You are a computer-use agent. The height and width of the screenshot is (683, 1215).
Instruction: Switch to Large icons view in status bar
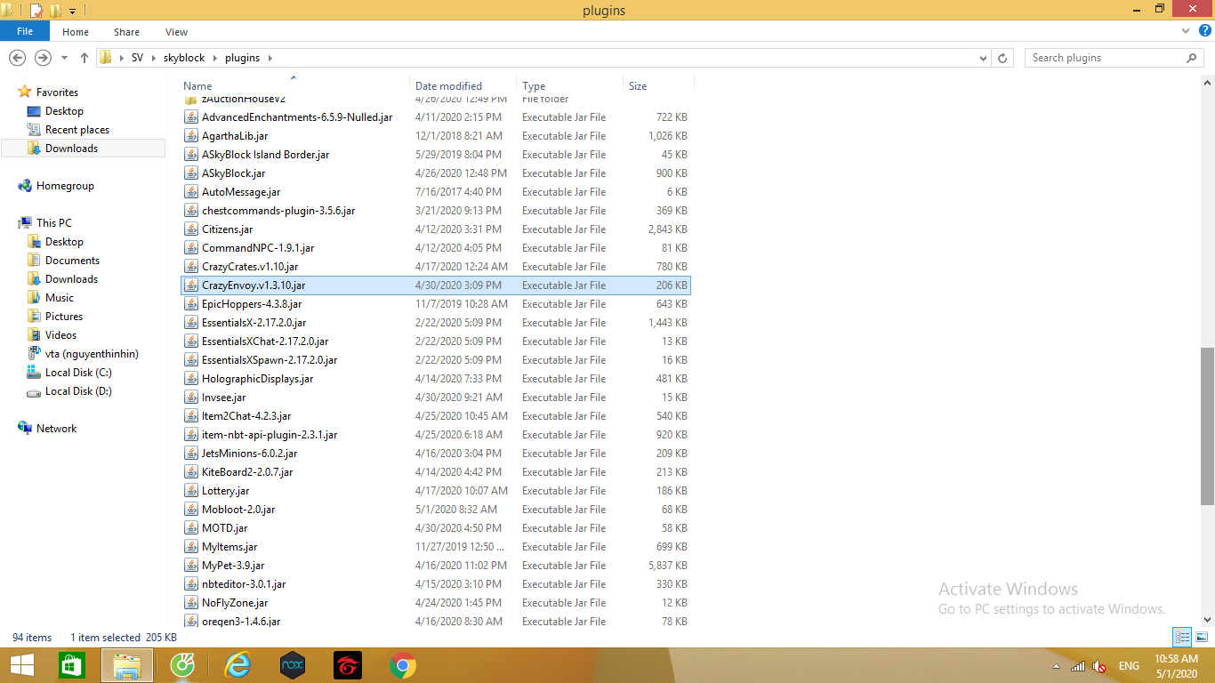1202,637
